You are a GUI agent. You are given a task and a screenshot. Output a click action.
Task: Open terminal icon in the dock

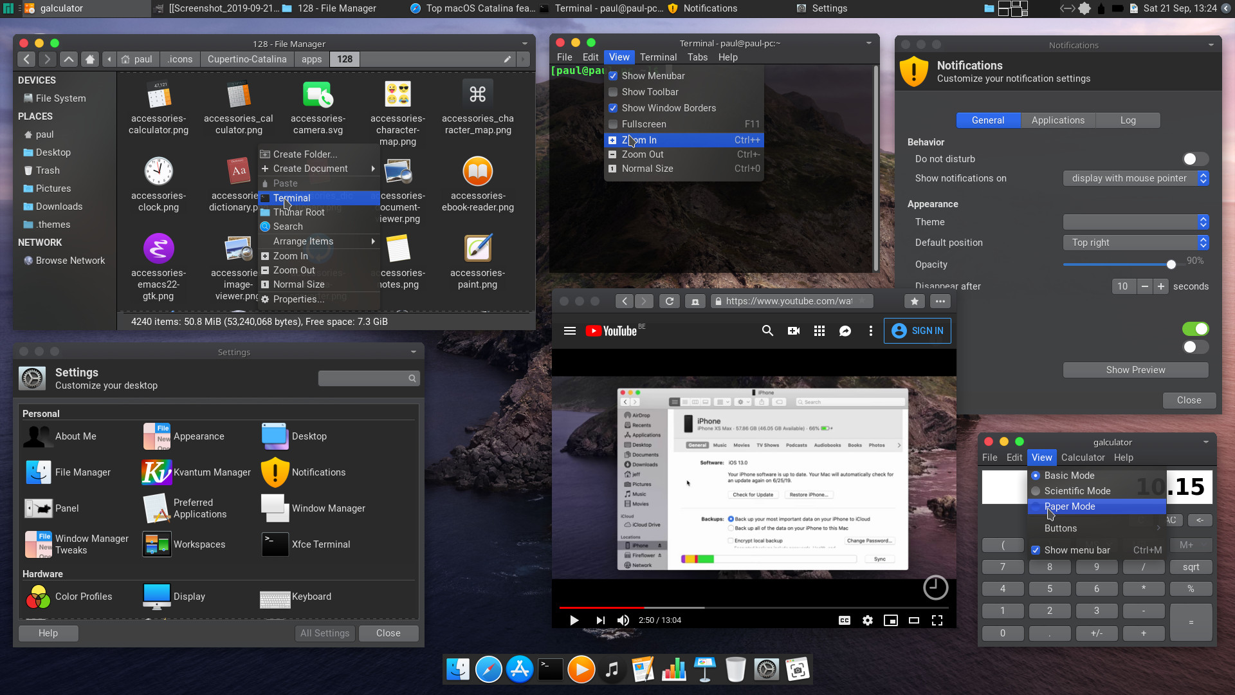click(551, 670)
